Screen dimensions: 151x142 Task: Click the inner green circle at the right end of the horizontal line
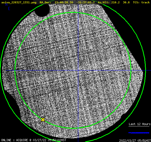point(131,70)
